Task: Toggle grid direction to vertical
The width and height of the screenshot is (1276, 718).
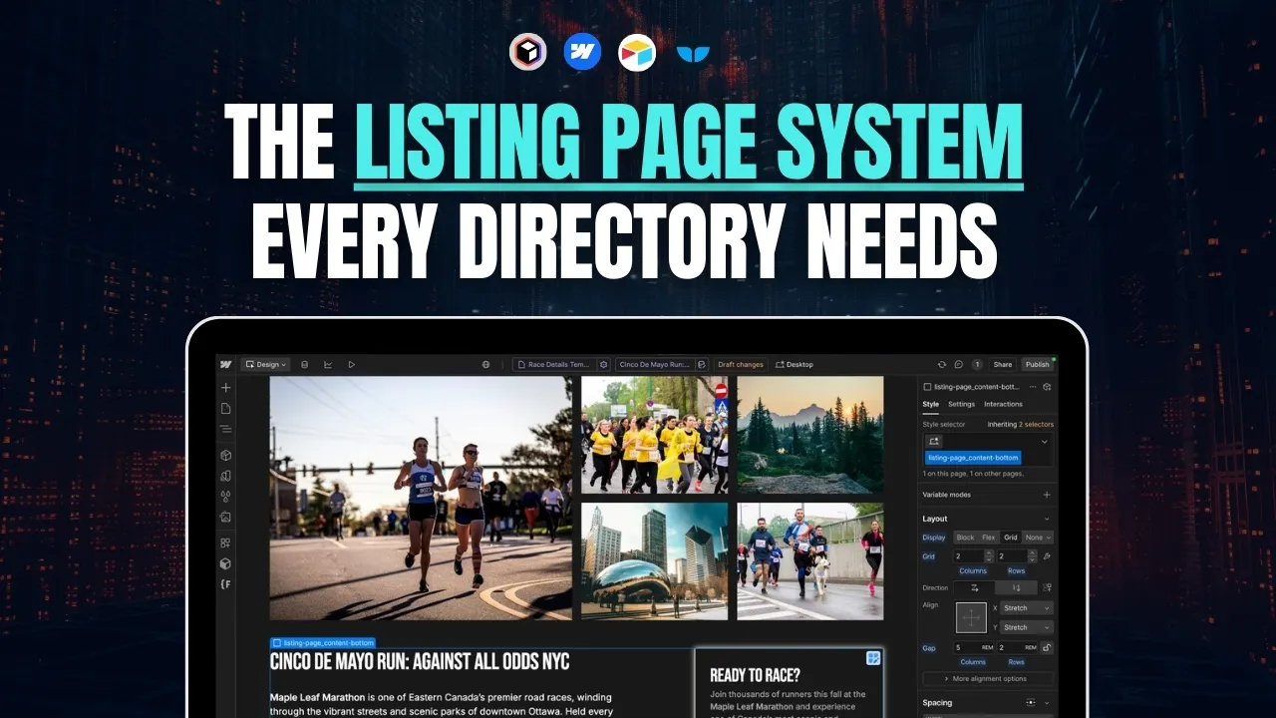Action: coord(1018,588)
